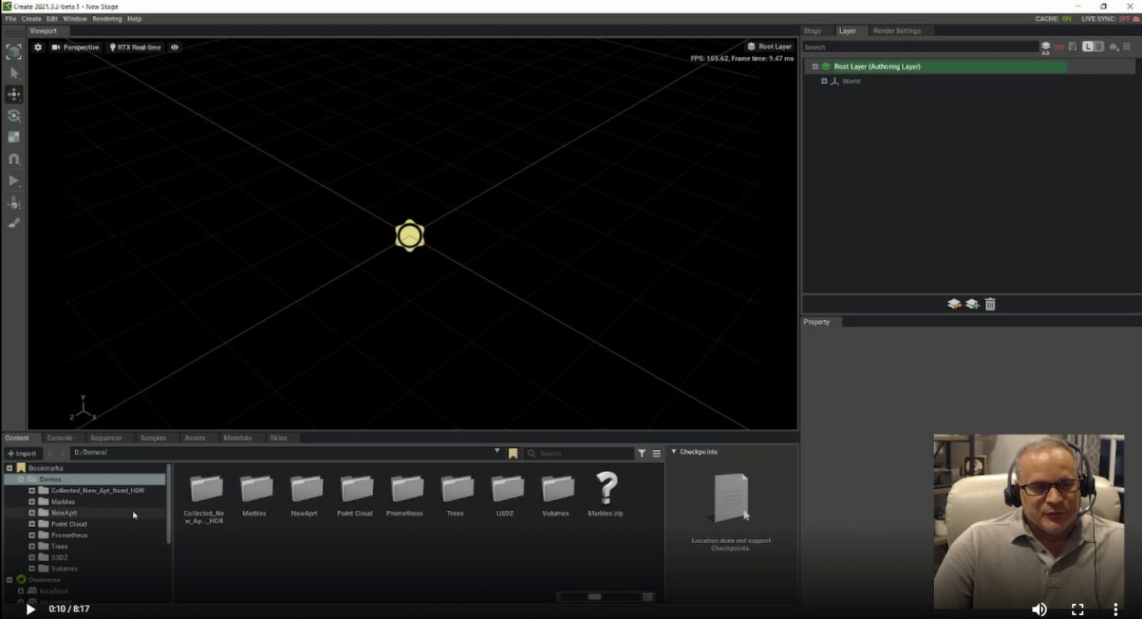Click the bookmark icon beside path bar
The height and width of the screenshot is (619, 1142).
(x=513, y=454)
